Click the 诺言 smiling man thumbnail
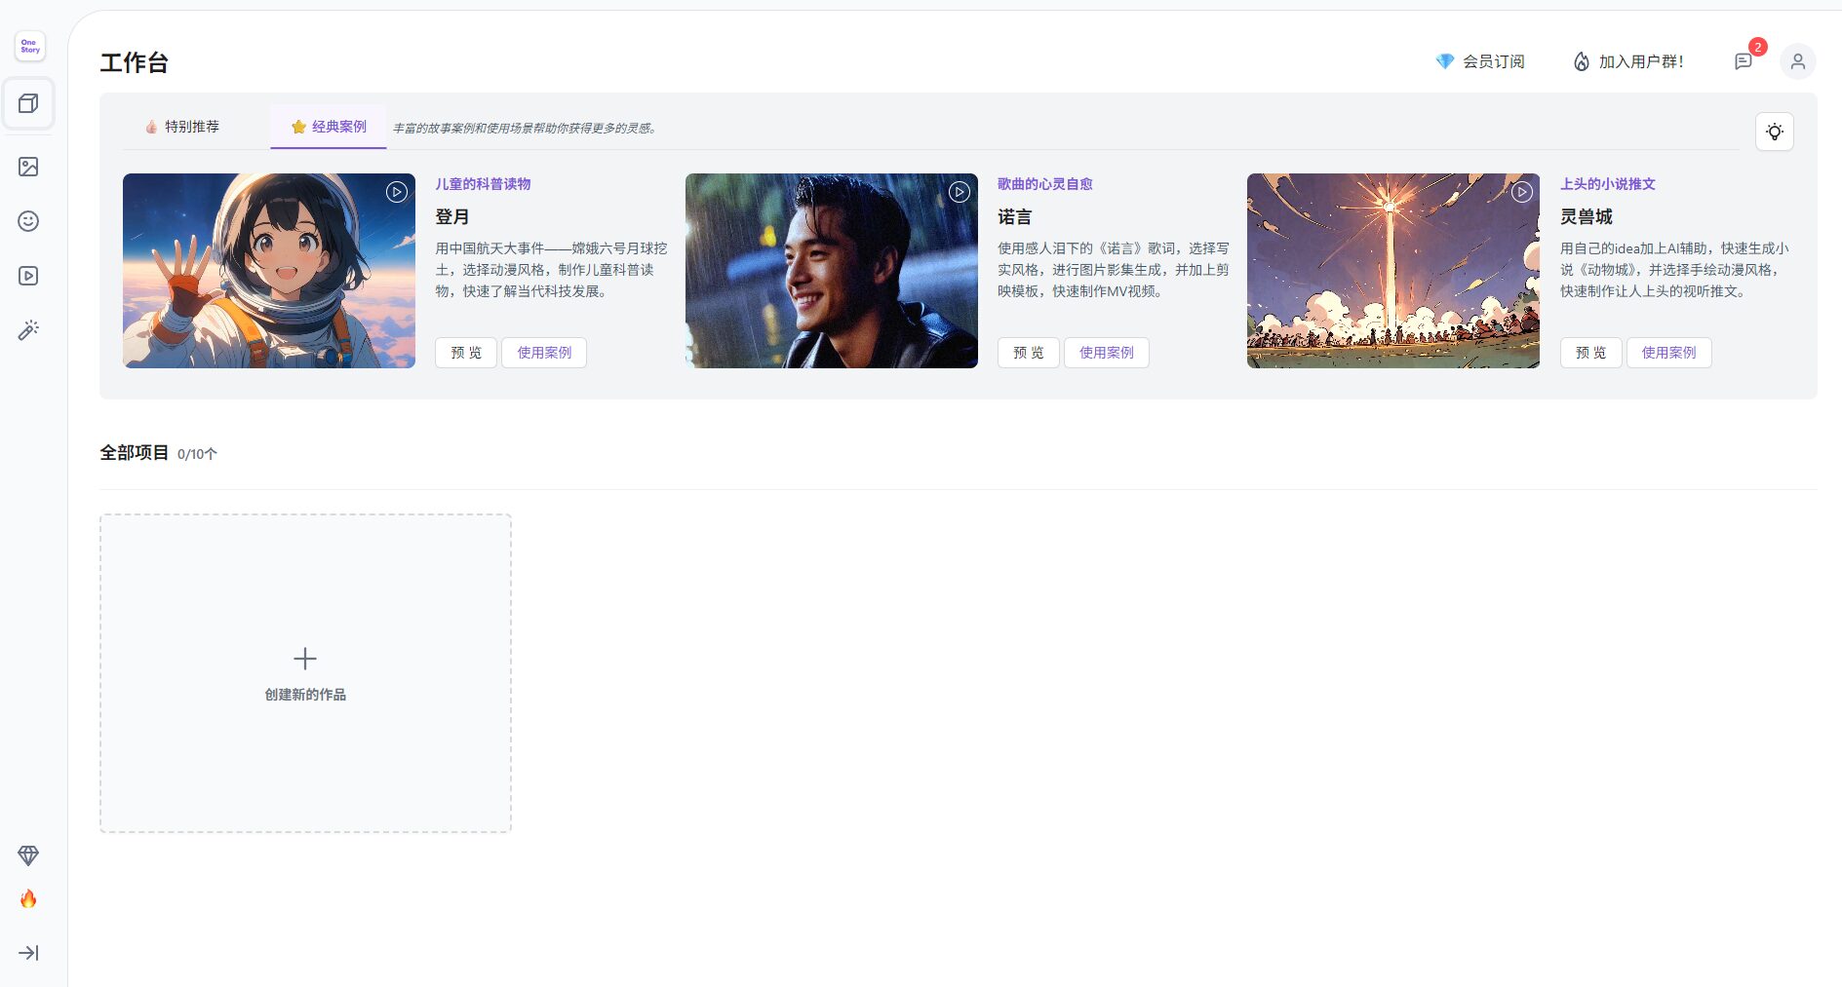This screenshot has height=987, width=1842. tap(832, 271)
